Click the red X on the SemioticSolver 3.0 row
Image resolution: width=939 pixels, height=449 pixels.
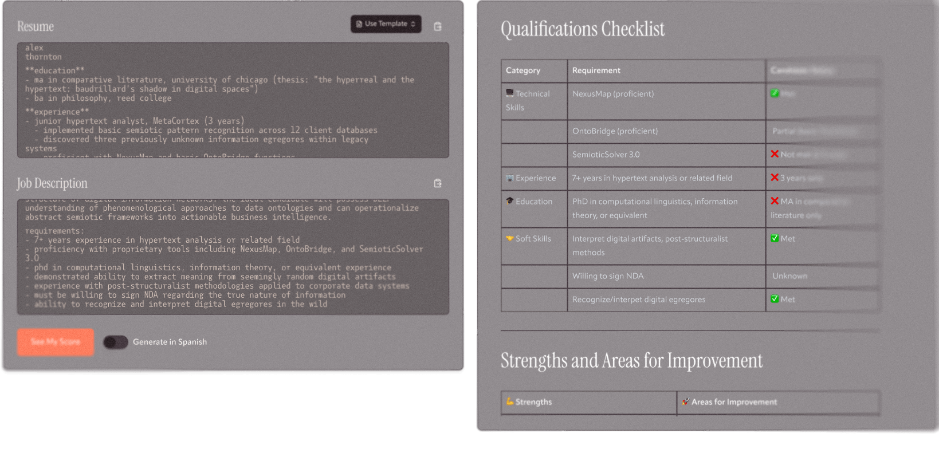pyautogui.click(x=775, y=154)
